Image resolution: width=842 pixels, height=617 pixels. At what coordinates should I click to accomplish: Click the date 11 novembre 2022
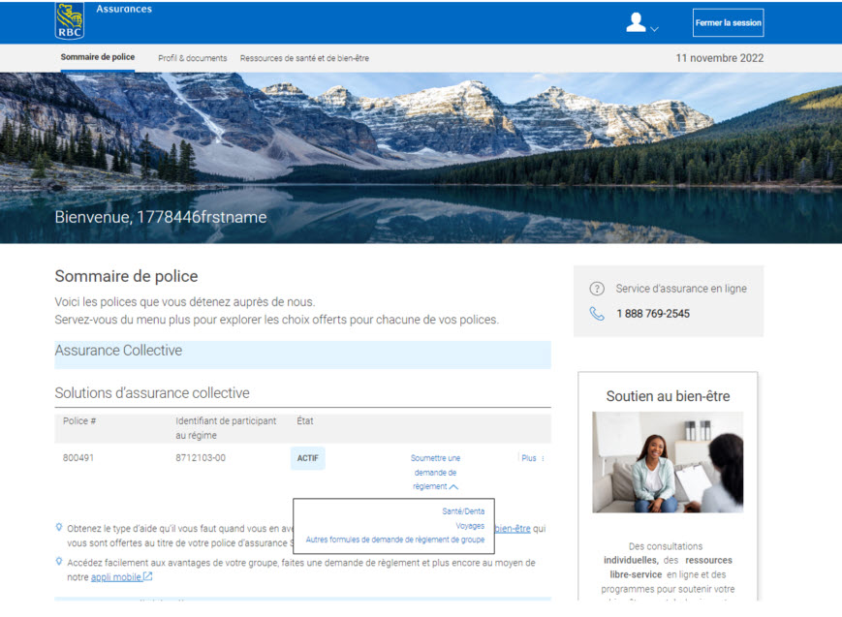point(720,58)
